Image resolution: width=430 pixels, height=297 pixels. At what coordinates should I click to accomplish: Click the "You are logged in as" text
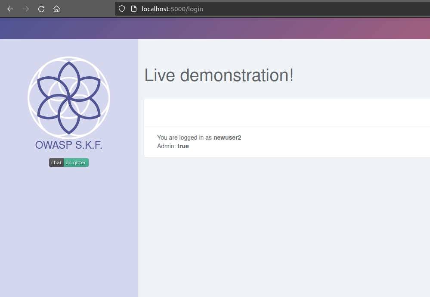tap(185, 138)
